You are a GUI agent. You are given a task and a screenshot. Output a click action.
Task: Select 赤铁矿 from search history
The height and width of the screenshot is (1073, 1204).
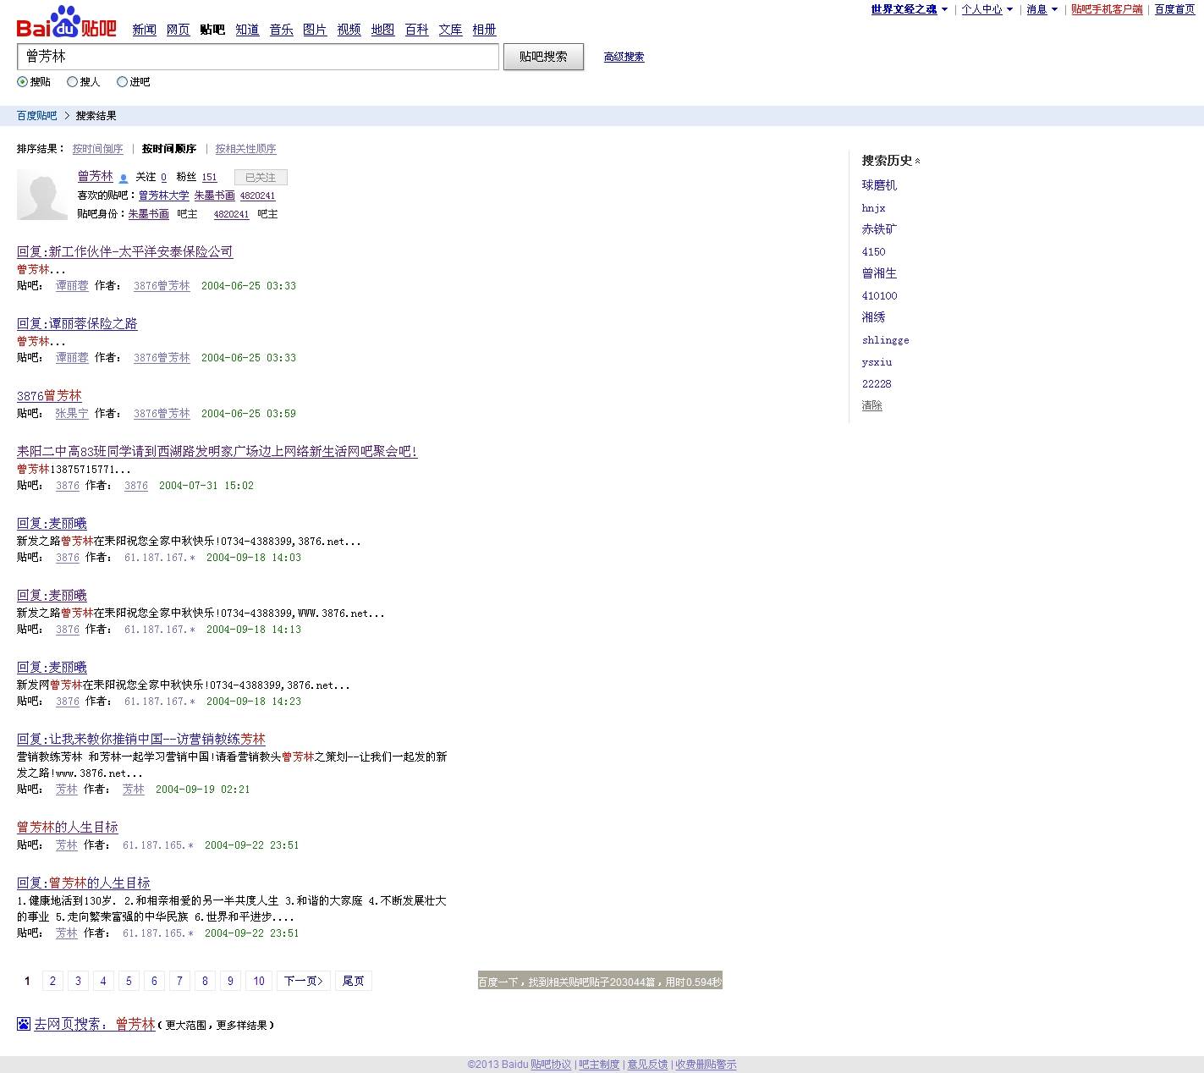(879, 229)
